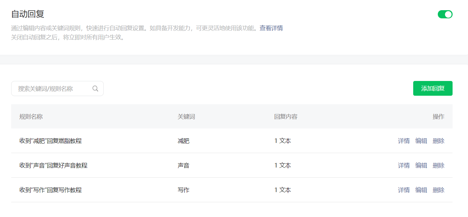Select the 收到"声音"回复好声音教程 rule name
Viewport: 468px width, 217px height.
(53, 166)
